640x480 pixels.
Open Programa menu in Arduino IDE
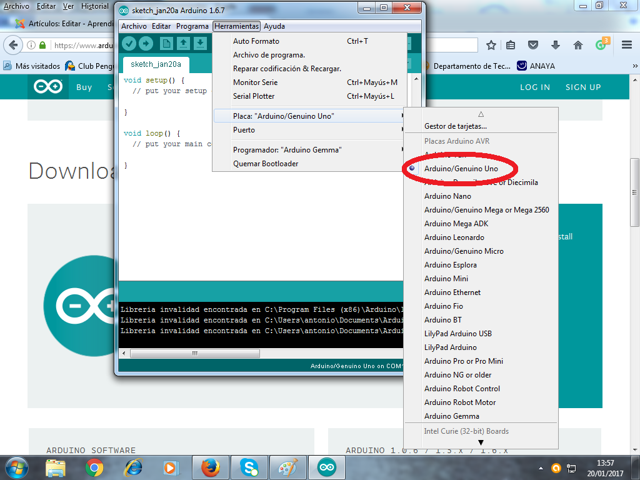click(x=192, y=26)
